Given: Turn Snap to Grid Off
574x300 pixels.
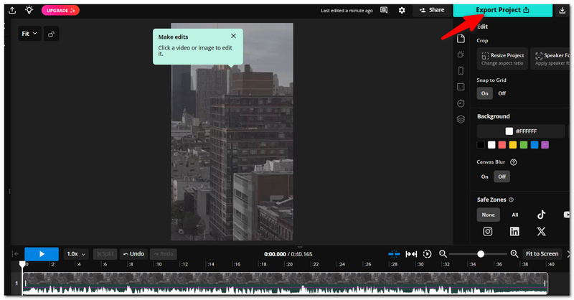Looking at the screenshot, I should click(502, 93).
